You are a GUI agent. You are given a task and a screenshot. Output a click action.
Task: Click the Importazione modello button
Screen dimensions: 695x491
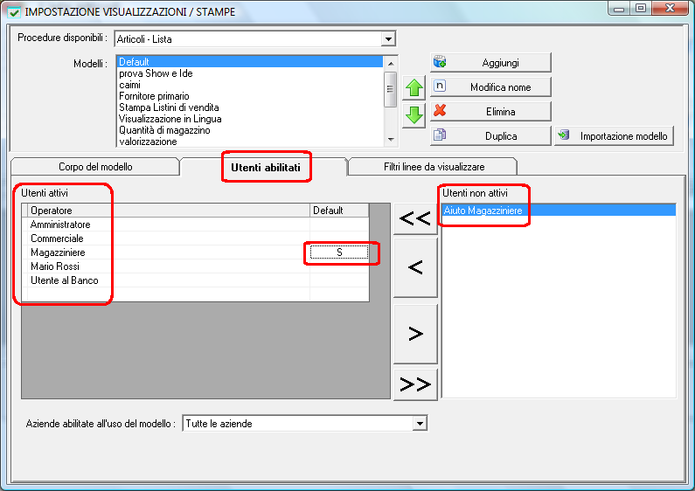[615, 135]
